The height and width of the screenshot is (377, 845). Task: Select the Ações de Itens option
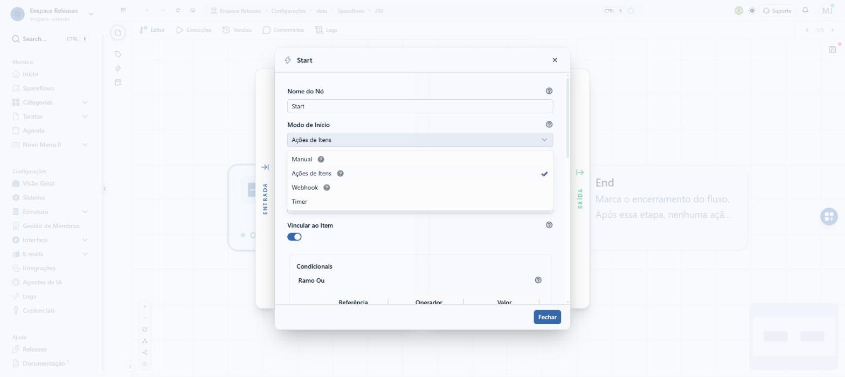click(x=420, y=174)
